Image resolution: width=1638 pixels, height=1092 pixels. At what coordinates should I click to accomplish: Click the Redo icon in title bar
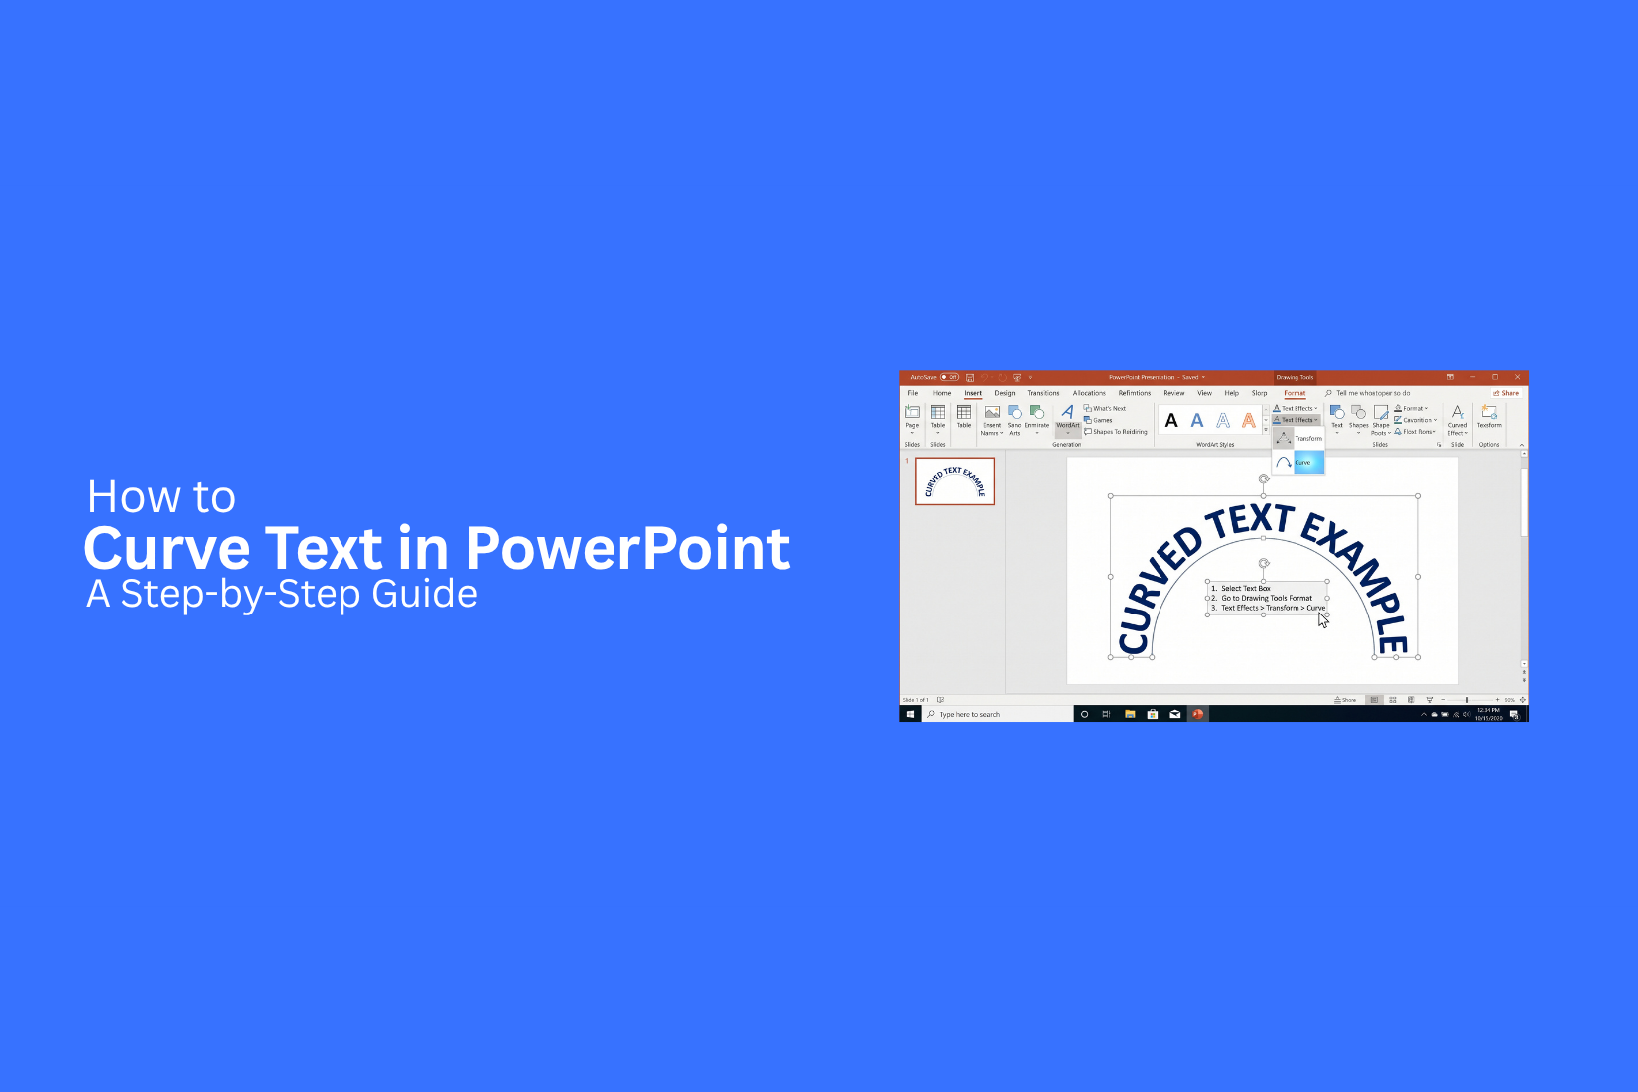coord(1002,377)
